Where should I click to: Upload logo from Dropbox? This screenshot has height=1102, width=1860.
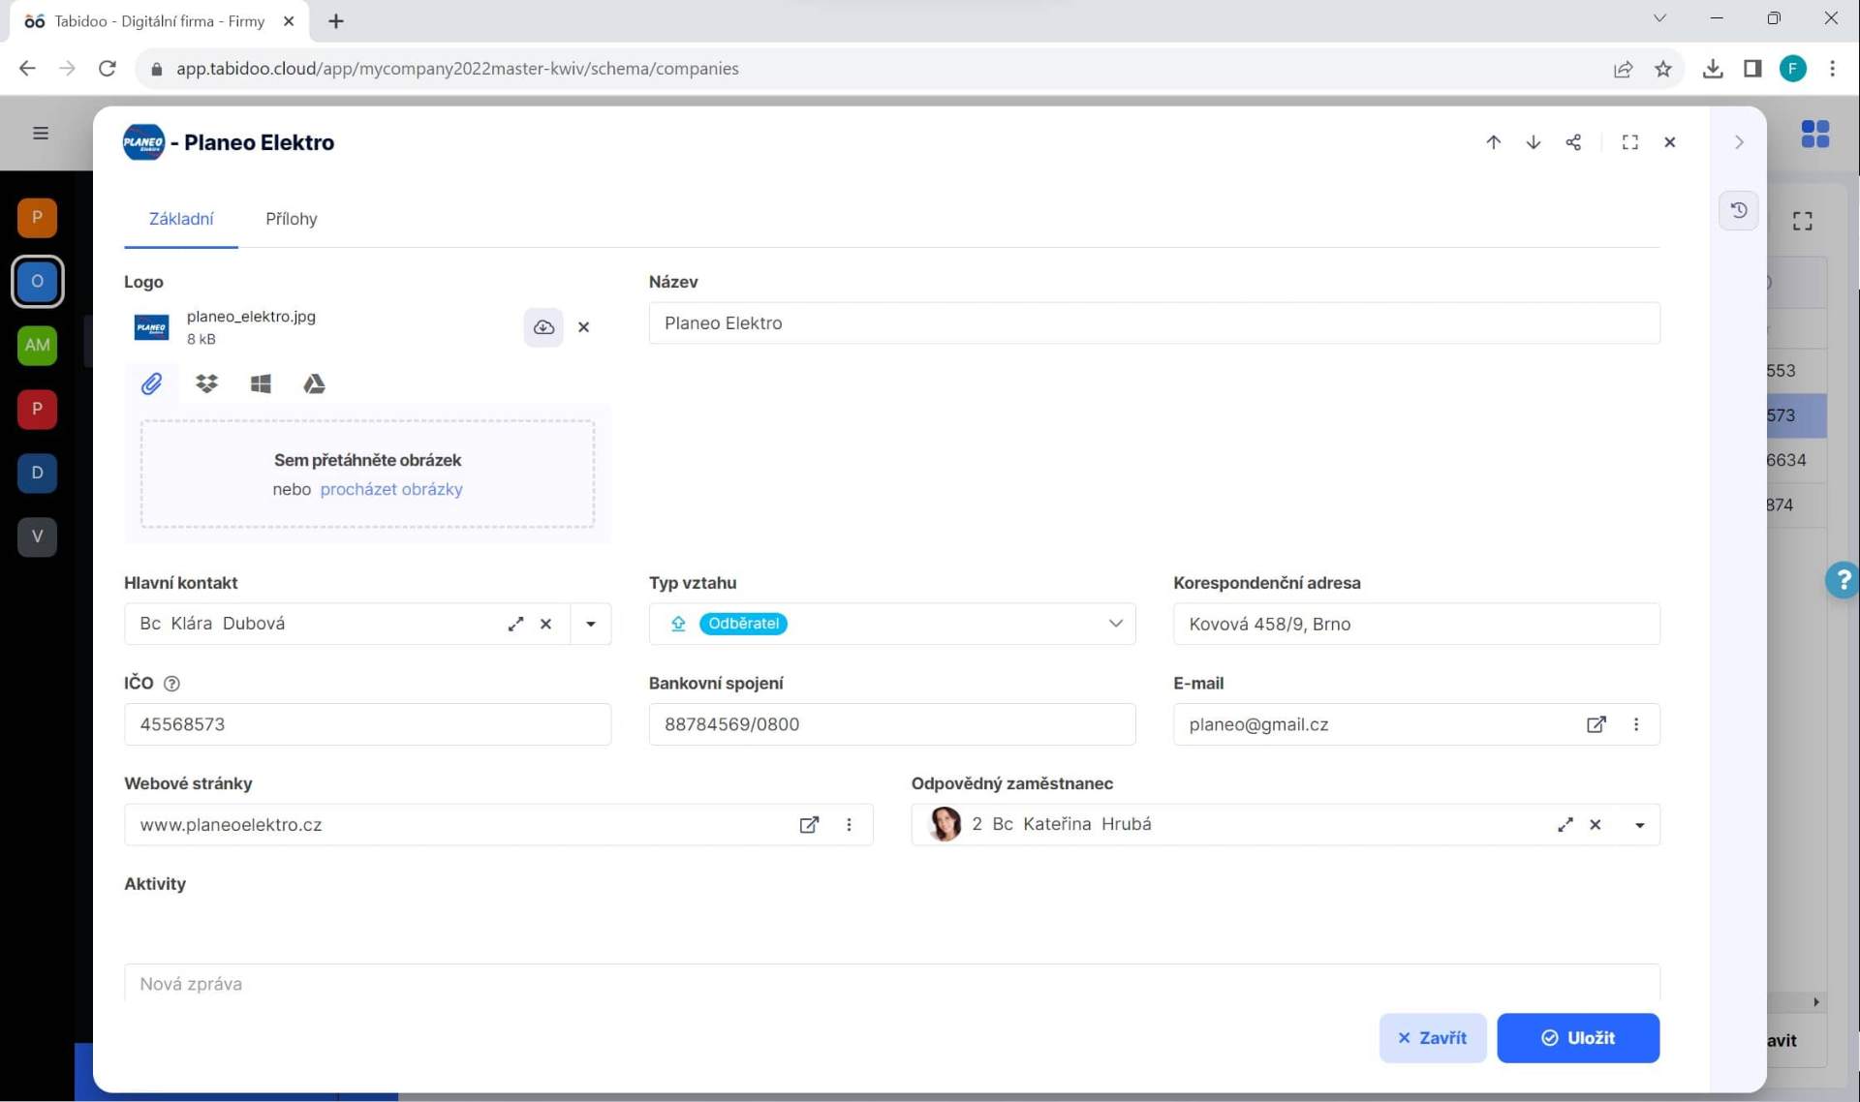click(206, 383)
